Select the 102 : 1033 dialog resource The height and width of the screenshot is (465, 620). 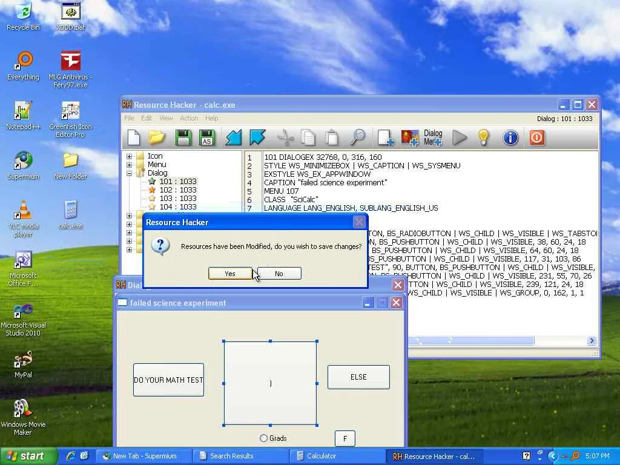(x=178, y=190)
